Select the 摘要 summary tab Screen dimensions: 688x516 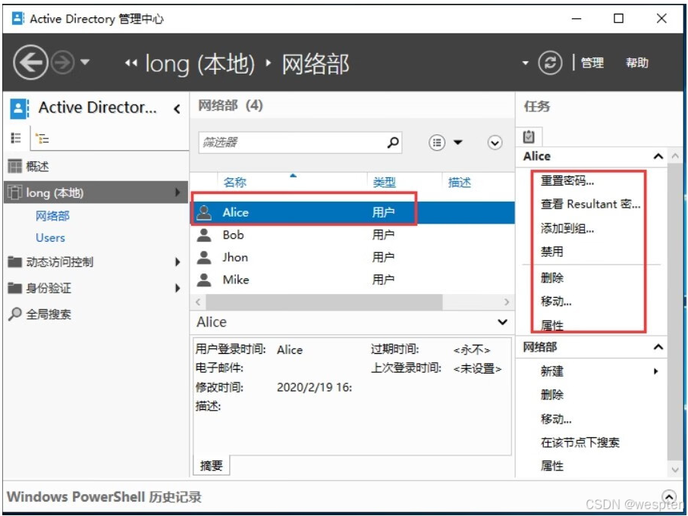212,465
